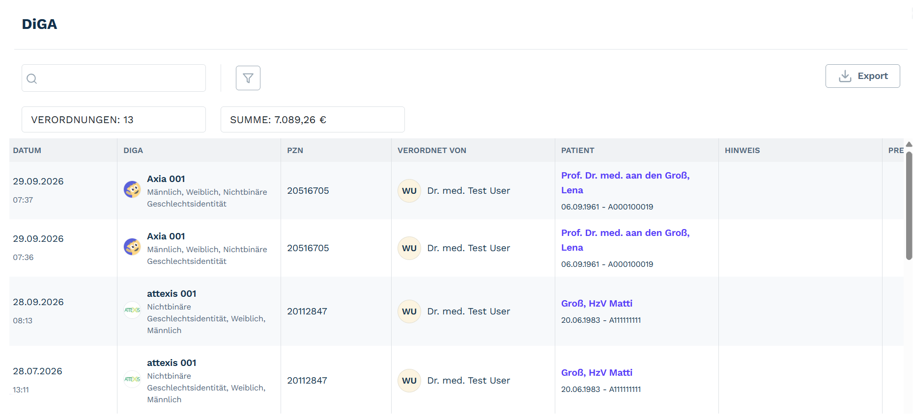Viewport: 913px width, 414px height.
Task: Click date 28.07.2026 in table
Action: 38,371
